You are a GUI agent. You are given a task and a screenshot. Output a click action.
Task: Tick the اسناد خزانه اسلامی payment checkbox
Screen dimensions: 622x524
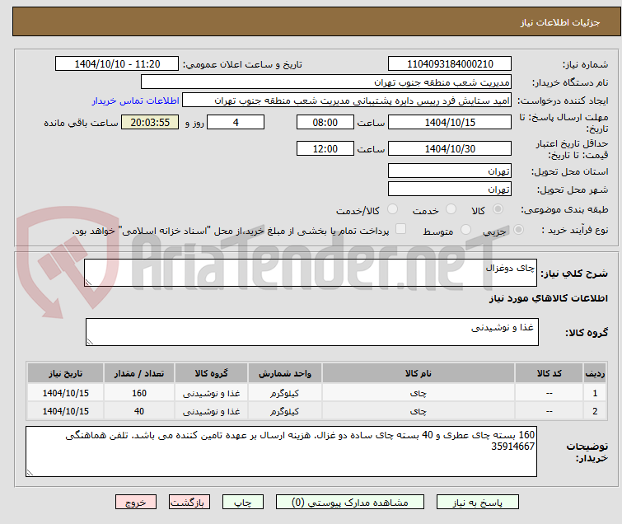(x=401, y=229)
